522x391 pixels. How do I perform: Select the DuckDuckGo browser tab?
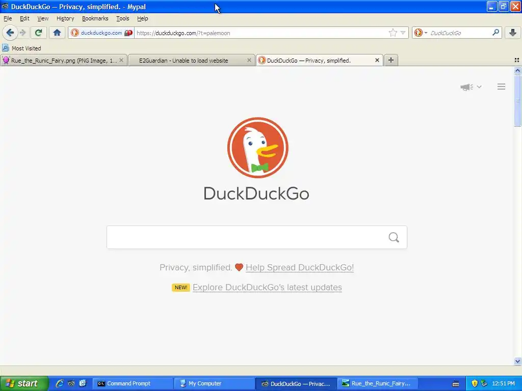click(309, 61)
